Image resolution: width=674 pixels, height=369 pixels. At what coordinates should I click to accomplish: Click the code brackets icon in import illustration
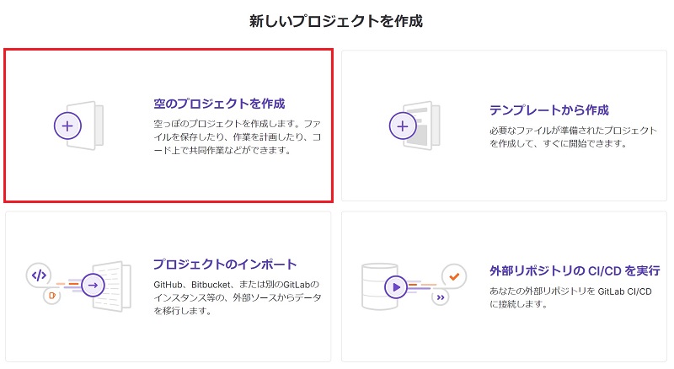(x=39, y=275)
